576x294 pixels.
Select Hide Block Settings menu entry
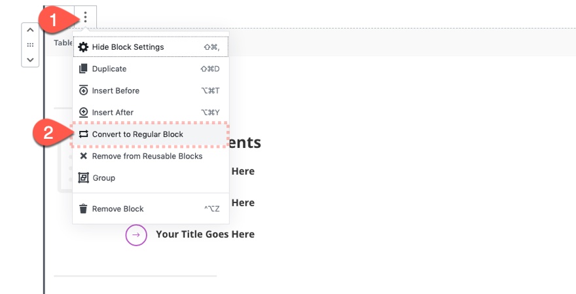pyautogui.click(x=151, y=47)
